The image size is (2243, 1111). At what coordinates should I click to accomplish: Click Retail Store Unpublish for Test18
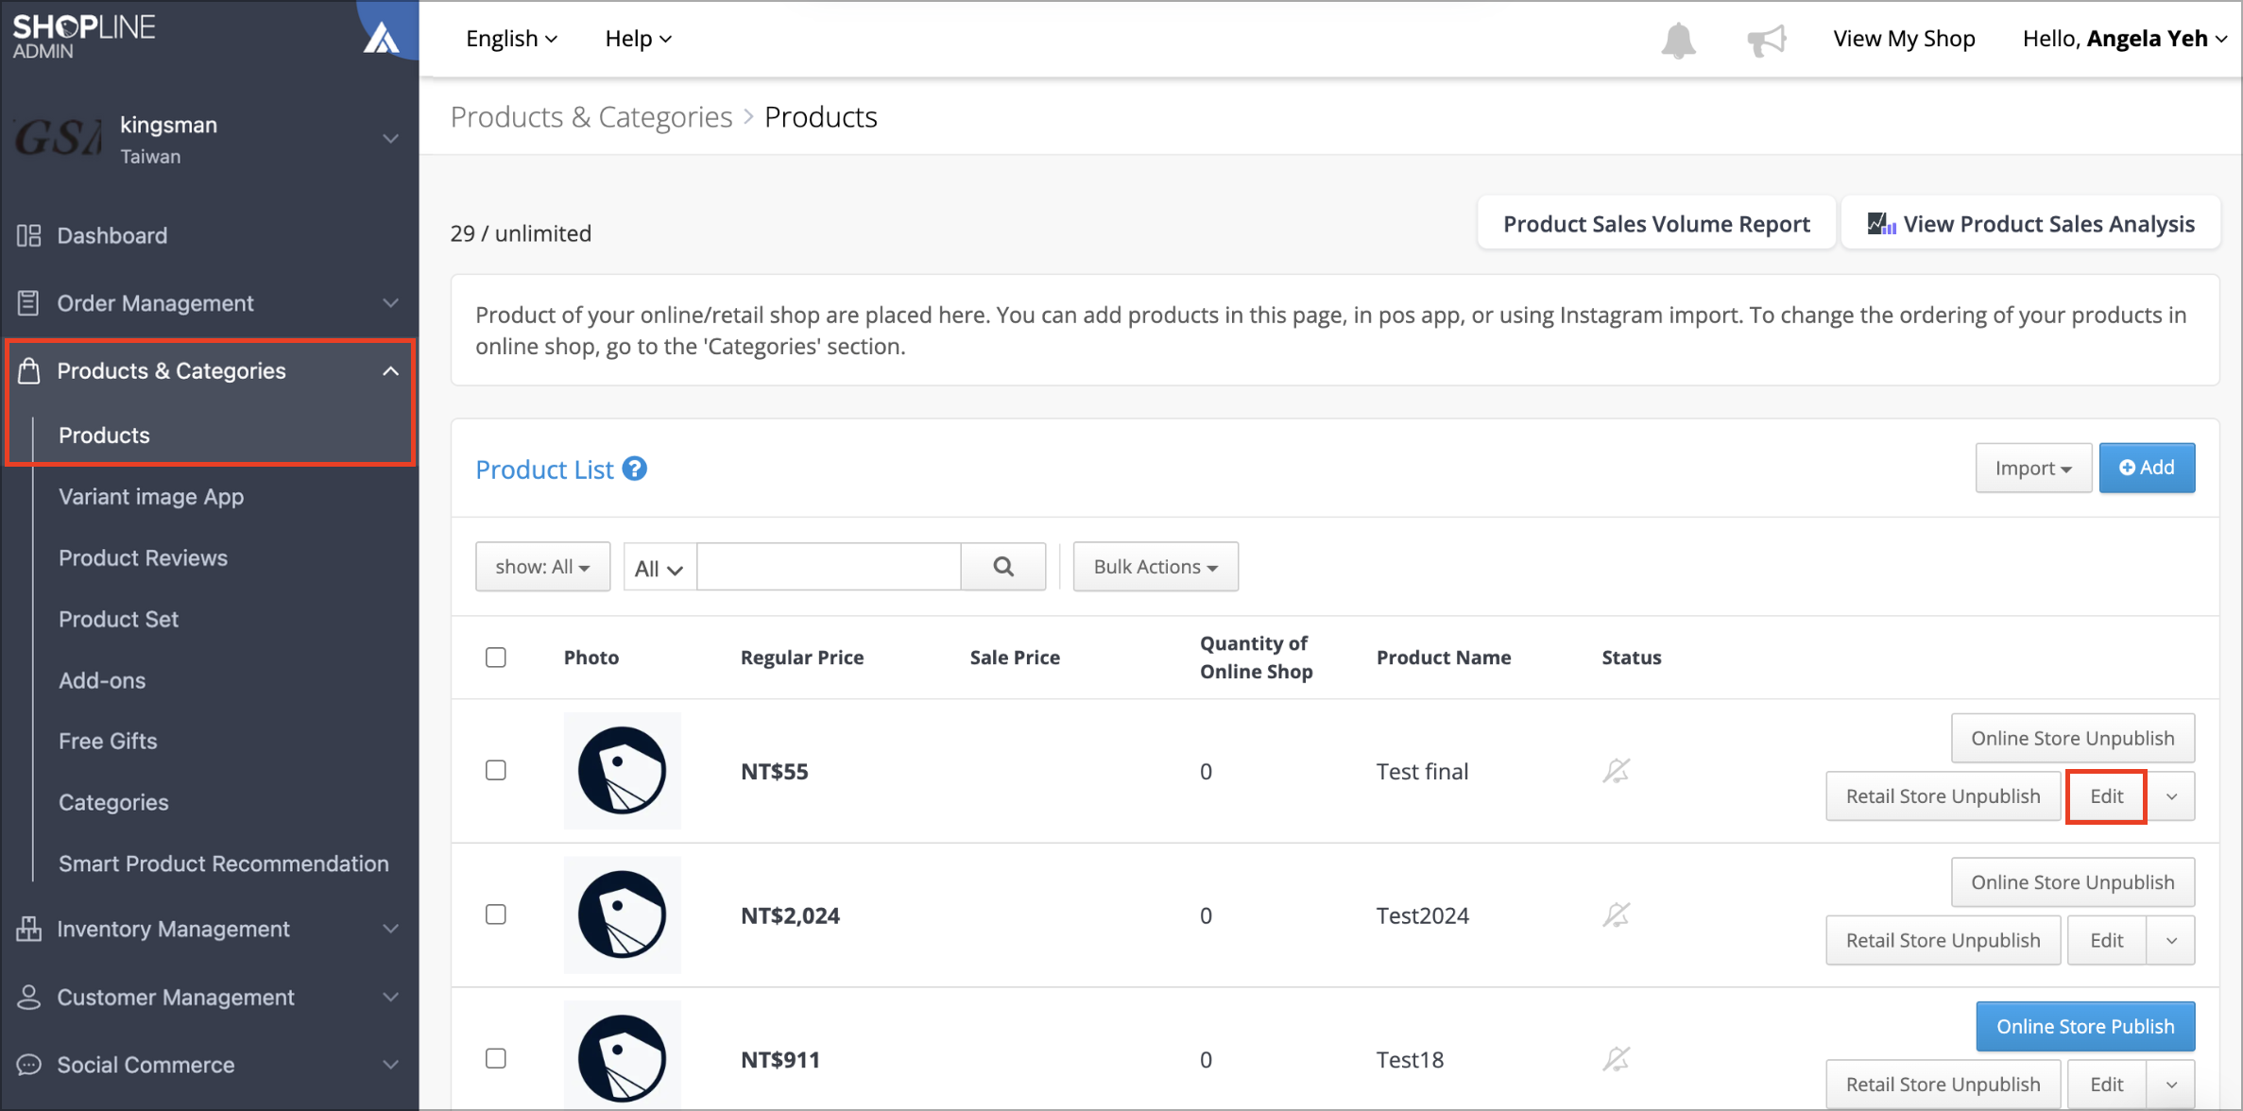tap(1943, 1085)
